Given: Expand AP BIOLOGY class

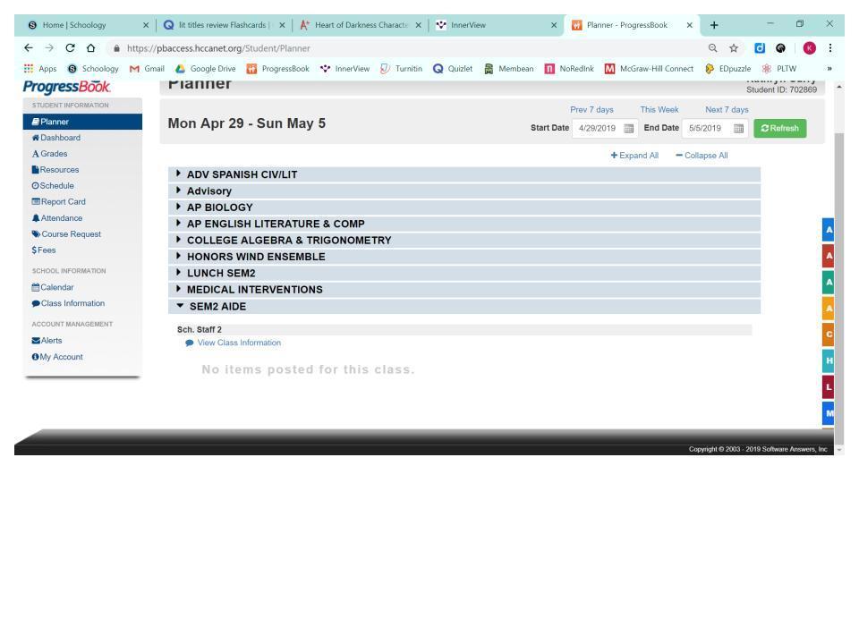Looking at the screenshot, I should click(x=464, y=208).
